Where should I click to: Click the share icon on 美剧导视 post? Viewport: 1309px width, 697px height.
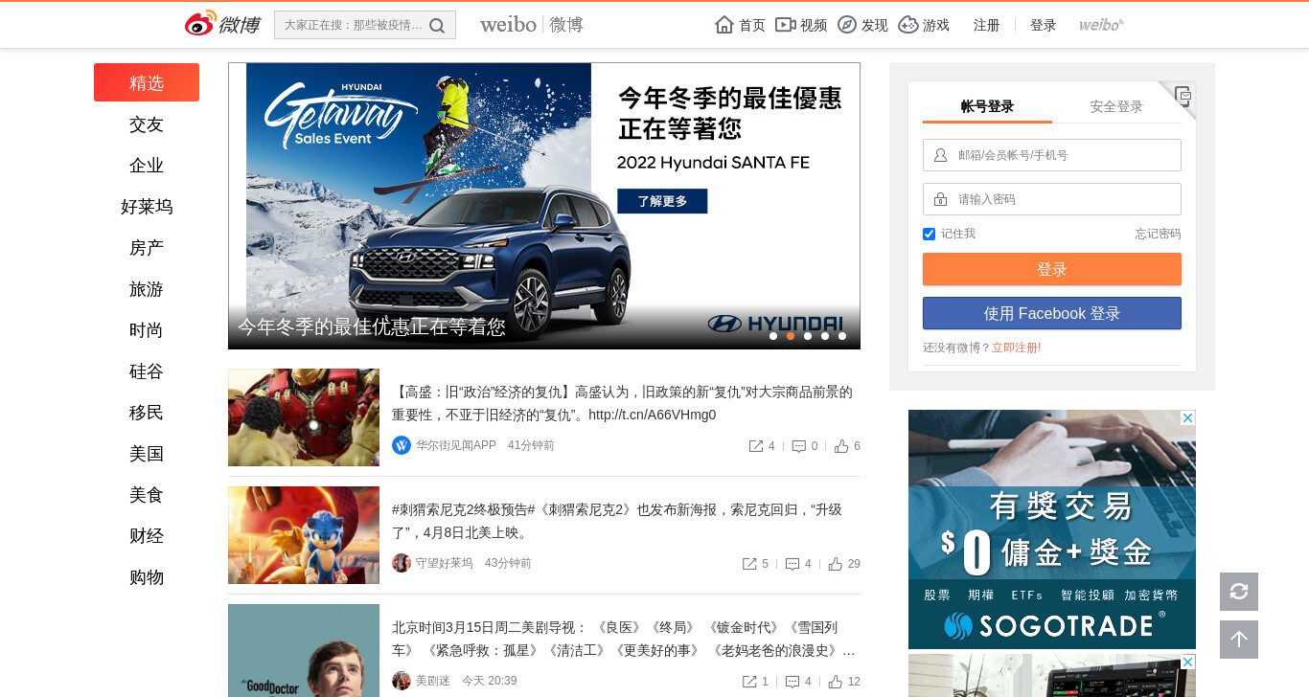749,682
